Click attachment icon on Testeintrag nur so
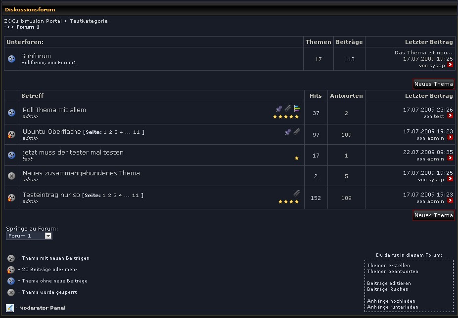Viewport: 458px width, 318px height. pos(297,193)
